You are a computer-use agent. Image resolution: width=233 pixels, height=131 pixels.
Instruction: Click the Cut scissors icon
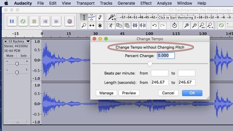coord(111,25)
